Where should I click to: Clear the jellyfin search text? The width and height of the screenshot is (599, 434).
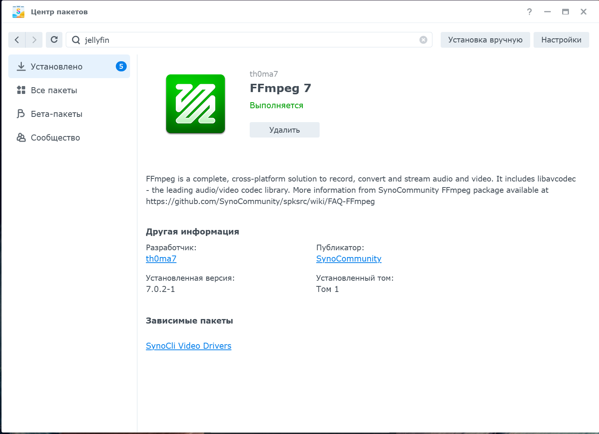pos(423,40)
